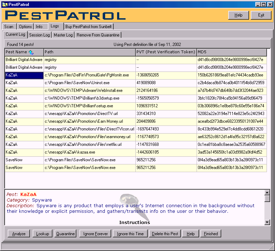Select KaZaA row with PgMonitr.exe path
Image resolution: width=275 pixels, height=251 pixels.
(136, 75)
